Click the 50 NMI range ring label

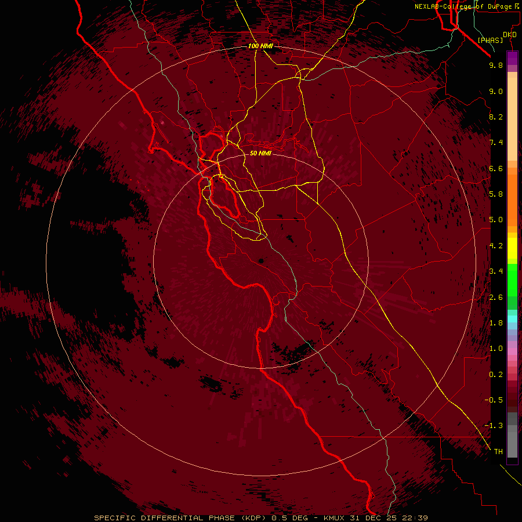pyautogui.click(x=260, y=153)
